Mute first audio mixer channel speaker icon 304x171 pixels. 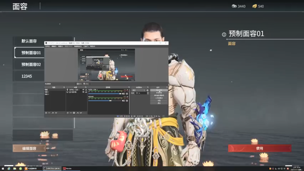pyautogui.click(x=123, y=93)
